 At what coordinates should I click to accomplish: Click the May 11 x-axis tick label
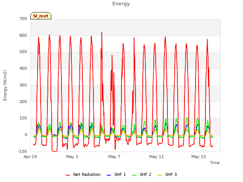click(x=156, y=157)
